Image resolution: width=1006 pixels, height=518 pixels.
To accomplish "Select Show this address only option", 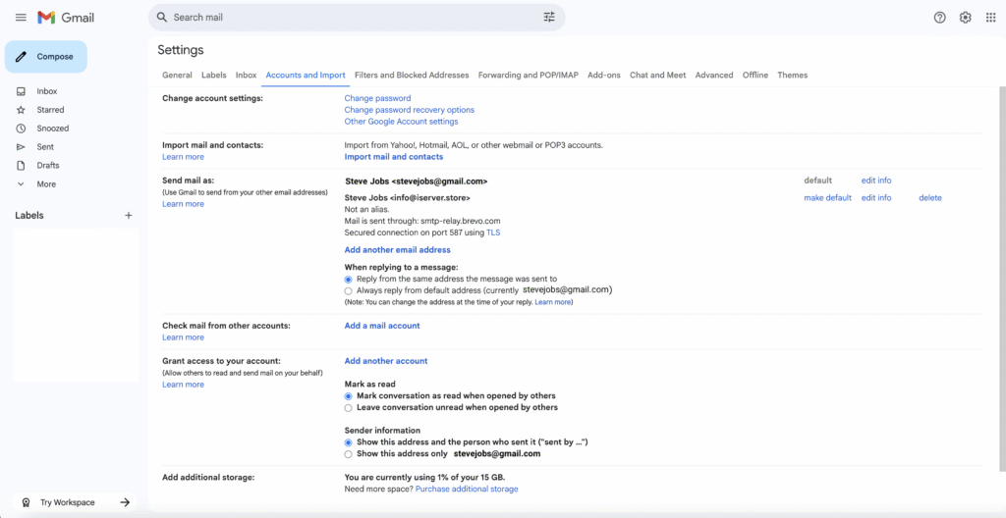I will [x=349, y=454].
